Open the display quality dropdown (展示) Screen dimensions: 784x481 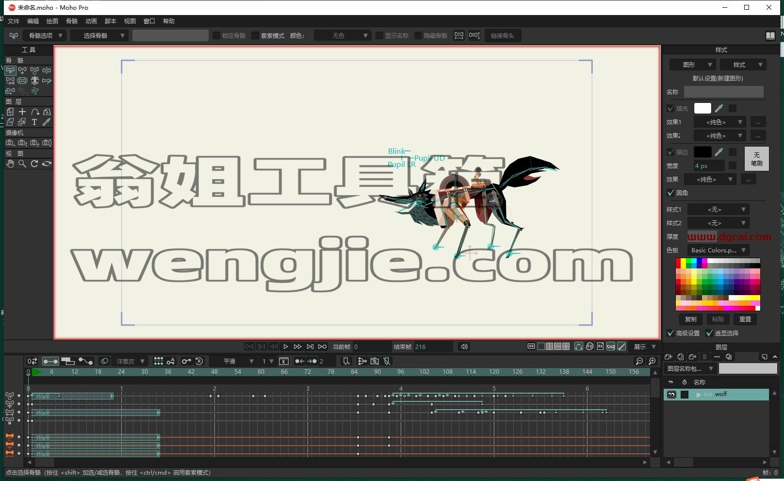pos(644,347)
